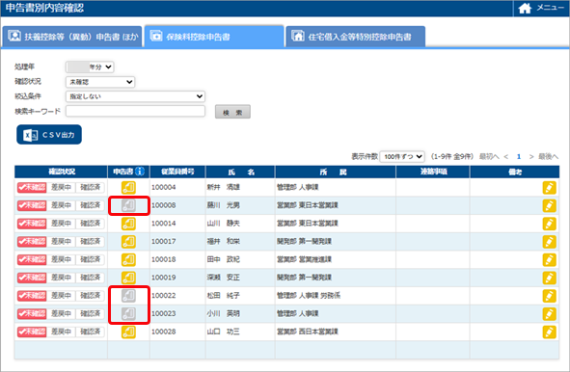The height and width of the screenshot is (372, 570).
Task: Open the 表示件数 100件ずつ dropdown
Action: pyautogui.click(x=402, y=156)
